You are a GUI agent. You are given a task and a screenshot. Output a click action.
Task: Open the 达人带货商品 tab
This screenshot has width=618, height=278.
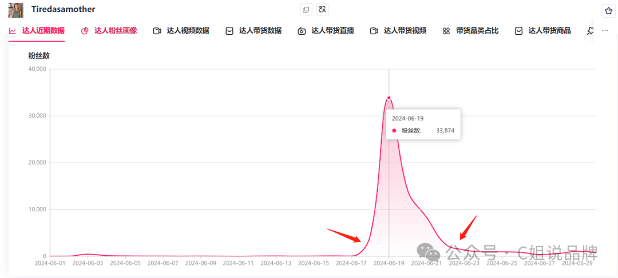click(542, 31)
